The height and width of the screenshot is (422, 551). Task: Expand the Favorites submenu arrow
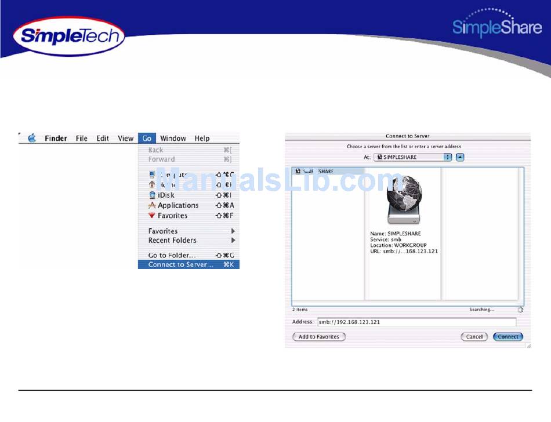[x=233, y=231]
